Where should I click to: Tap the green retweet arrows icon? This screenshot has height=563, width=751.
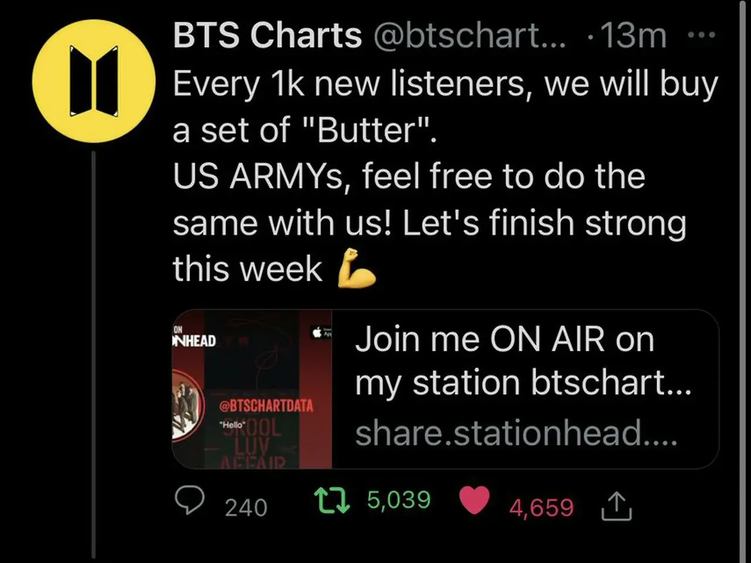333,501
